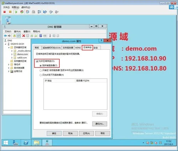
Task: Expand the 全局日志 node
Action: pyautogui.click(x=9, y=71)
